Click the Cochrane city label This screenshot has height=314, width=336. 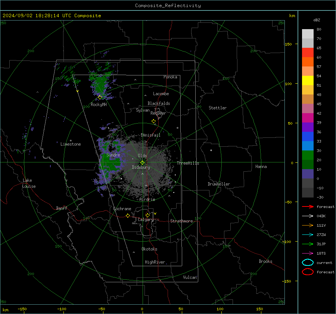pyautogui.click(x=122, y=209)
